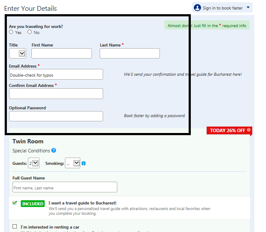Viewport: 266px width, 232px height.
Task: Click the Optional Password field
Action: click(x=56, y=116)
